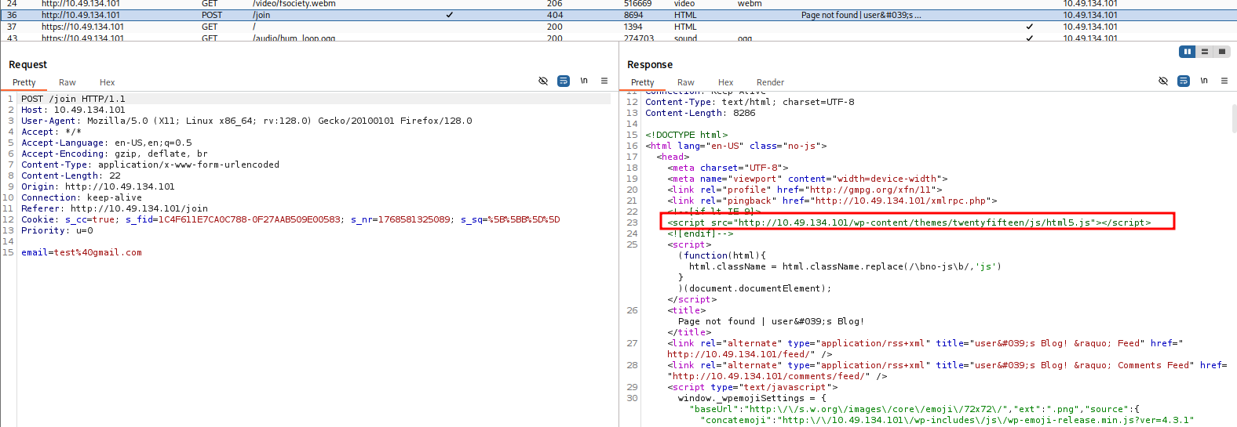This screenshot has width=1237, height=427.
Task: Select history row 37 GET request
Action: pyautogui.click(x=314, y=27)
